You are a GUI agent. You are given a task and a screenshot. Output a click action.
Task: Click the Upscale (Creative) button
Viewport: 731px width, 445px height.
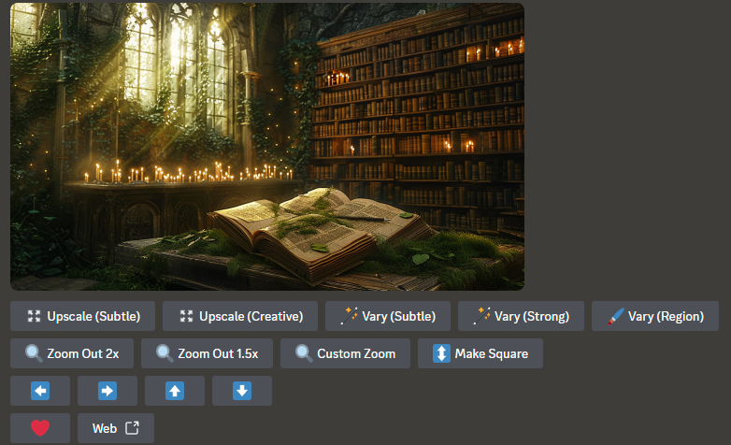[x=240, y=316]
